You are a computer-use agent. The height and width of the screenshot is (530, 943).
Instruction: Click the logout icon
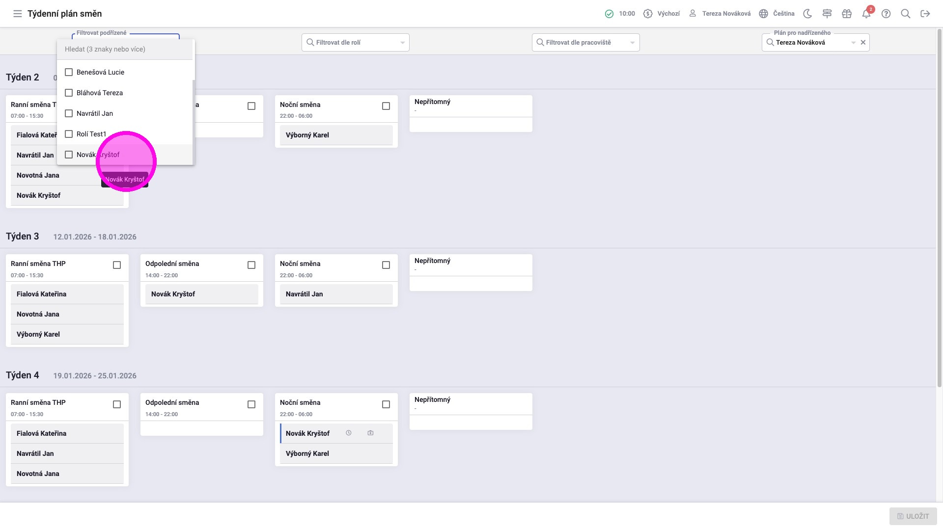click(925, 14)
